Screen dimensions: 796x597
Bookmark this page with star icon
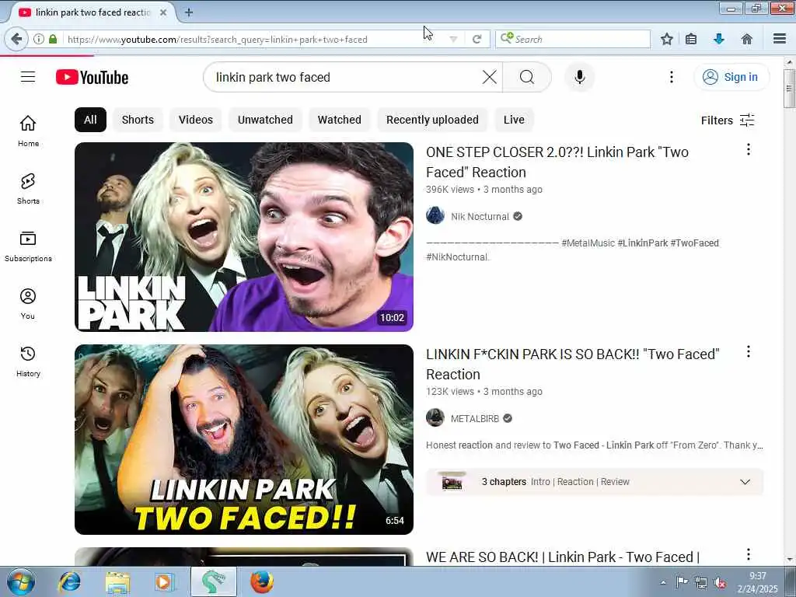click(666, 39)
